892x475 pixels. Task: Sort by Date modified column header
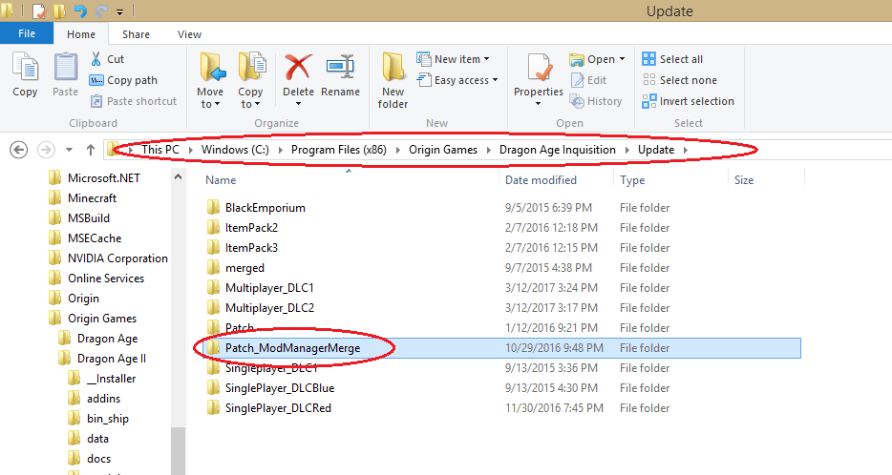point(541,180)
